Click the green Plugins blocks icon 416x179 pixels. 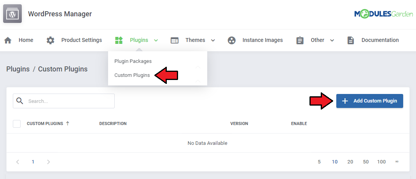pyautogui.click(x=119, y=40)
